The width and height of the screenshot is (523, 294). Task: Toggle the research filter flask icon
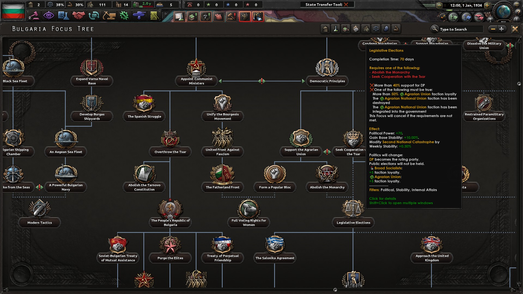click(336, 29)
